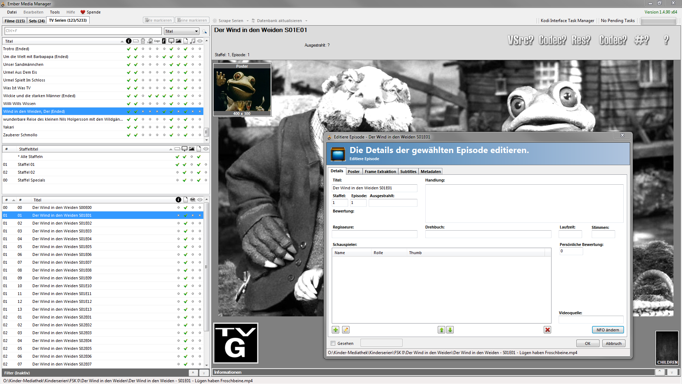Click season list landscape monitor icon
682x384 pixels.
[185, 149]
